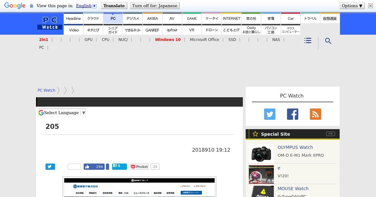This screenshot has width=376, height=197.
Task: Save article to Pocket
Action: click(139, 167)
